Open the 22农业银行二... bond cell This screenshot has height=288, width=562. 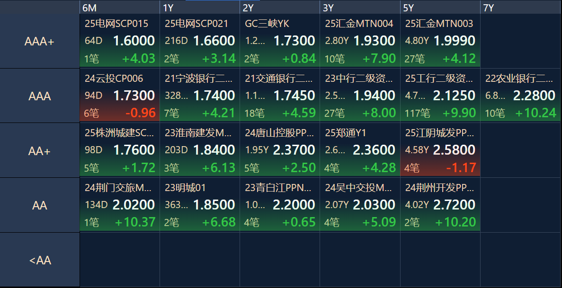[x=521, y=95]
